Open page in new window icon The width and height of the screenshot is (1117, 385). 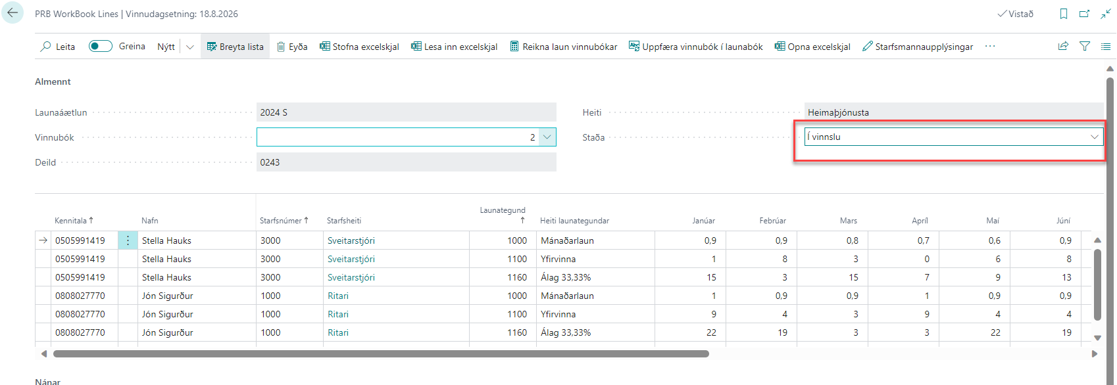1084,14
